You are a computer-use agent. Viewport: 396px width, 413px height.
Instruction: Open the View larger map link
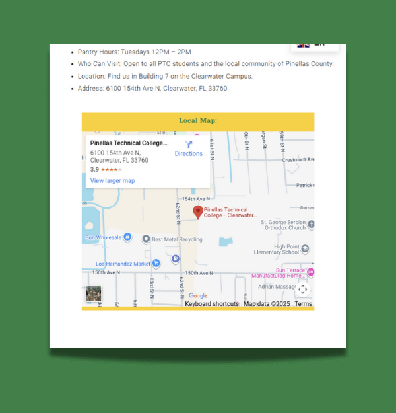[112, 180]
